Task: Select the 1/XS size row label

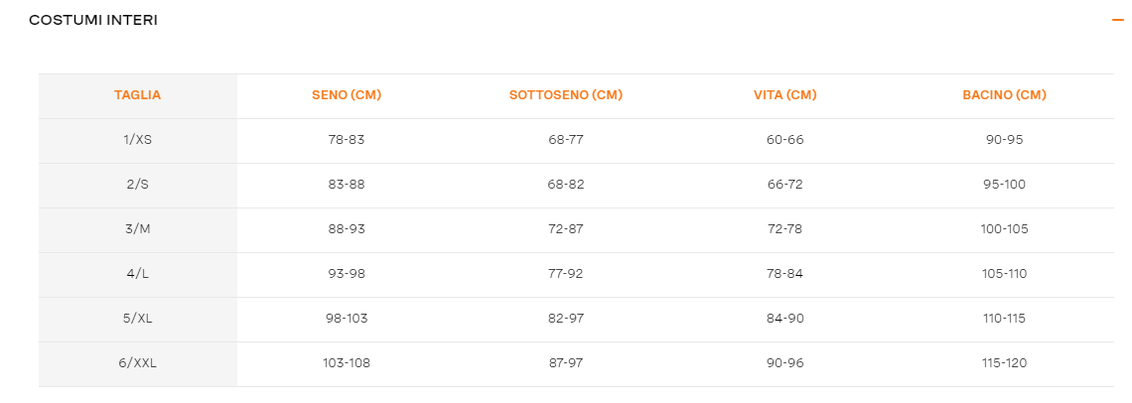Action: (137, 140)
